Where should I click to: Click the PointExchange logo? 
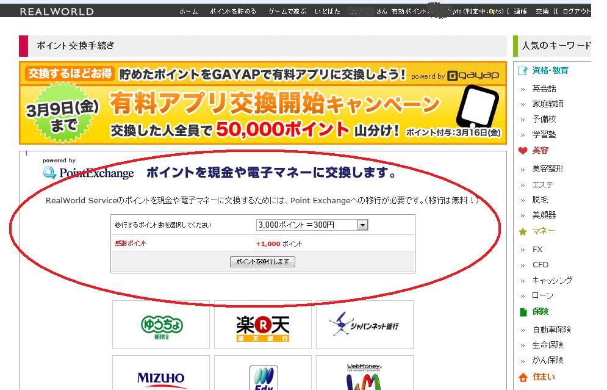point(88,173)
